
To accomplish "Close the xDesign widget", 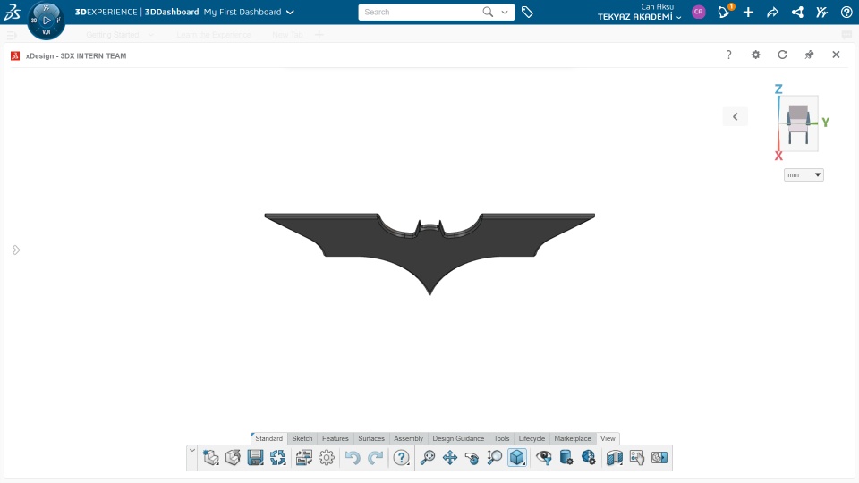I will 836,55.
